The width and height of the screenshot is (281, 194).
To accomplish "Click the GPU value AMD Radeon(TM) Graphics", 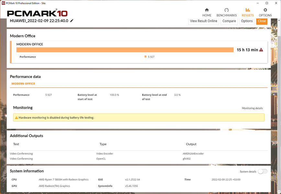I will coord(54,186).
